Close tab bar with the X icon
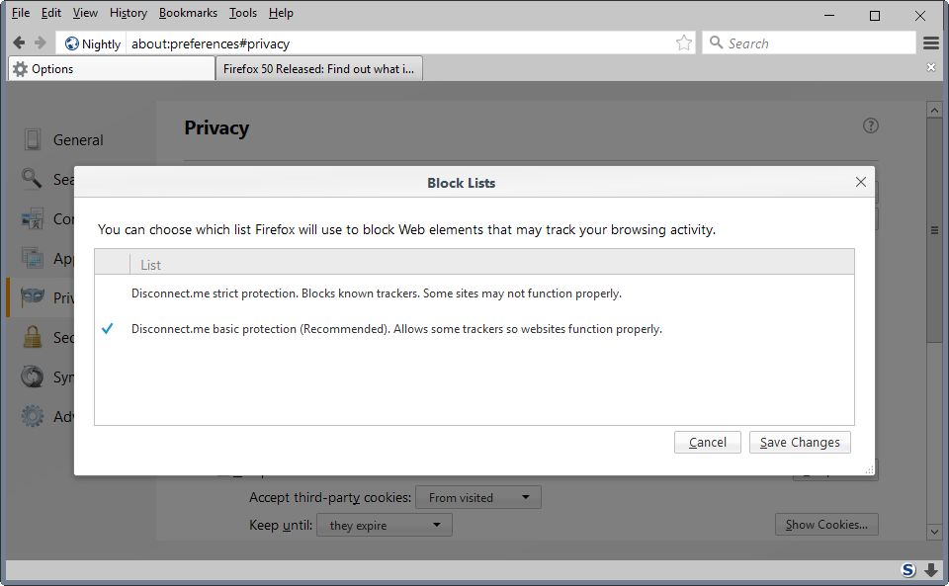This screenshot has width=949, height=586. tap(931, 67)
